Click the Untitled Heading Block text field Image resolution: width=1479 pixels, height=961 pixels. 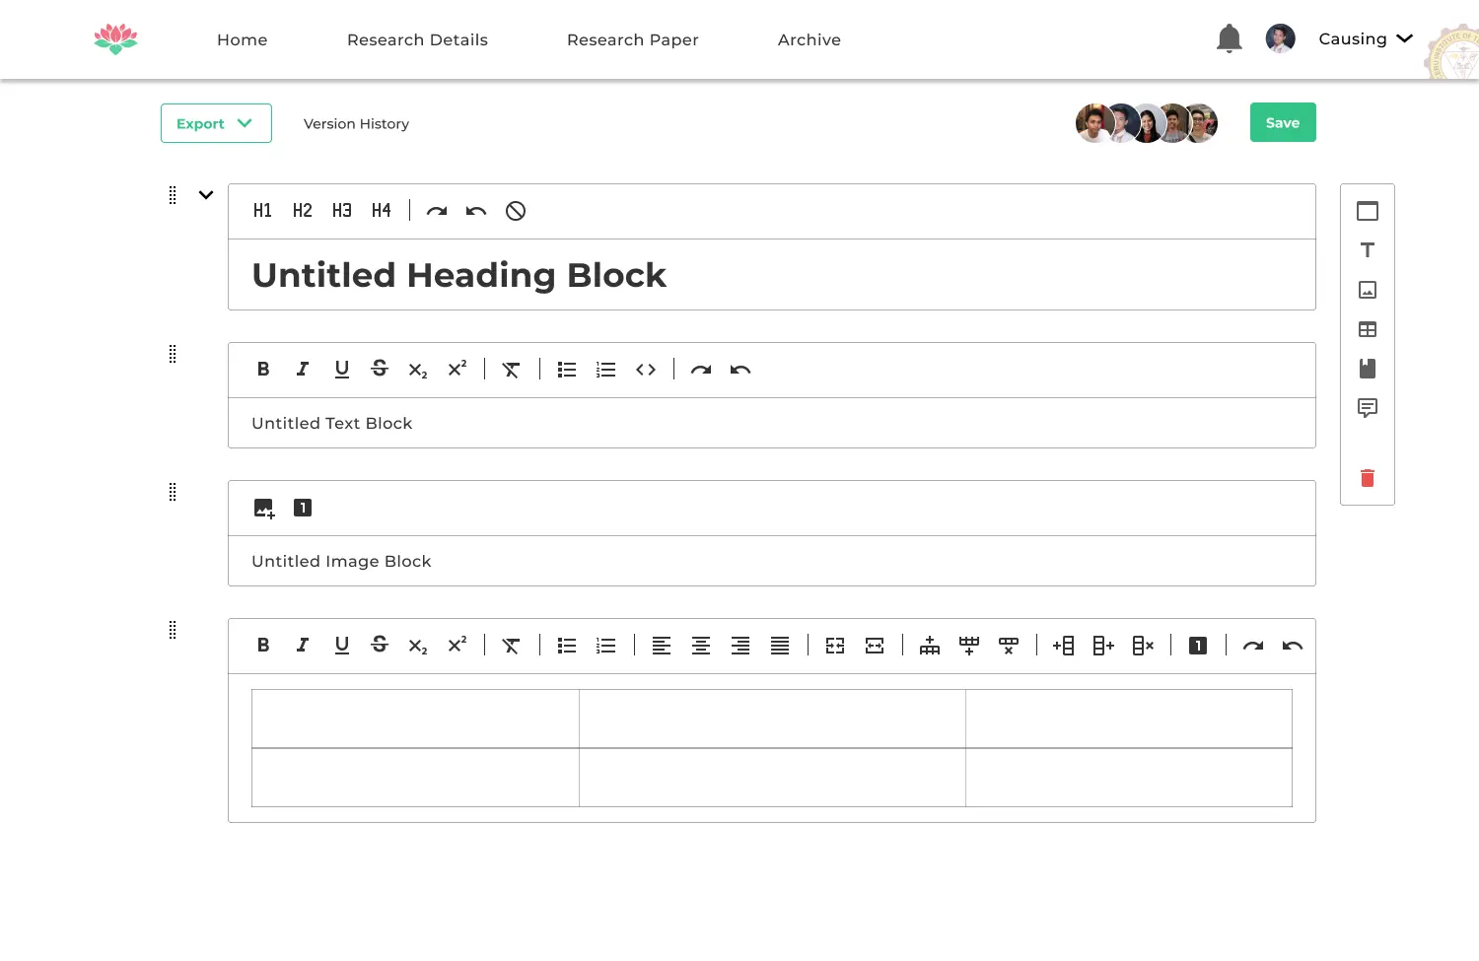(x=772, y=275)
